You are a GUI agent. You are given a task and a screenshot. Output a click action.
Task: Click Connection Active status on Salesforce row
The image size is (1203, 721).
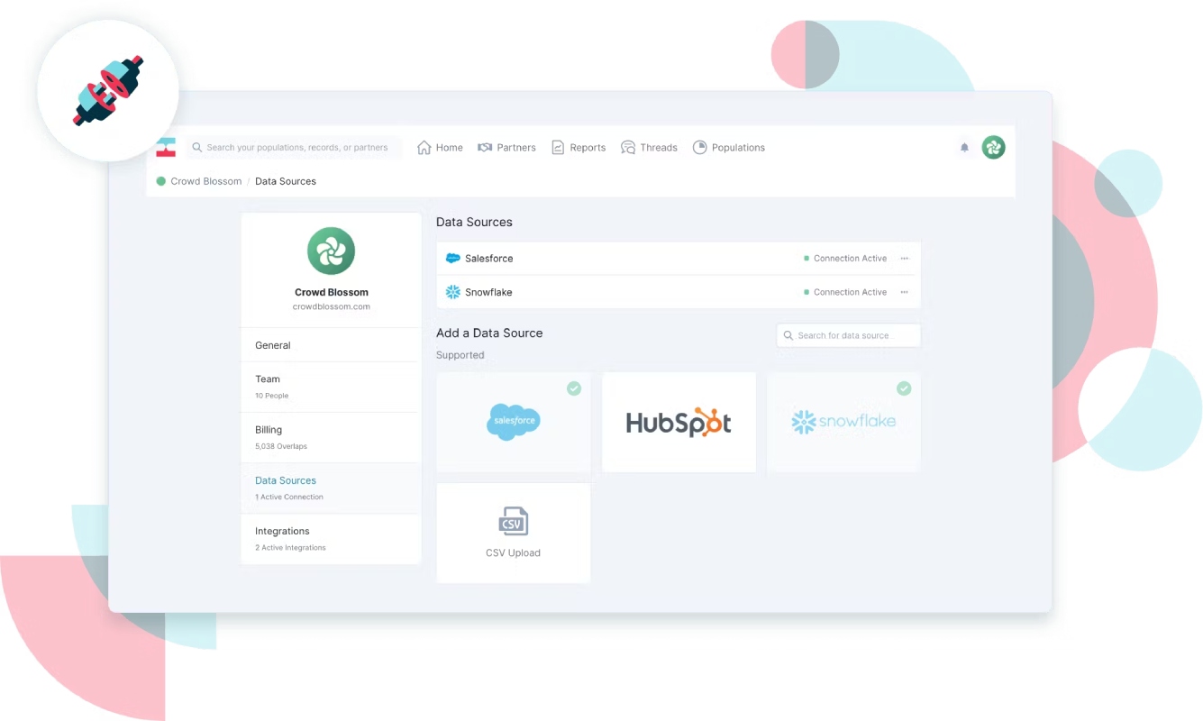[x=845, y=259]
